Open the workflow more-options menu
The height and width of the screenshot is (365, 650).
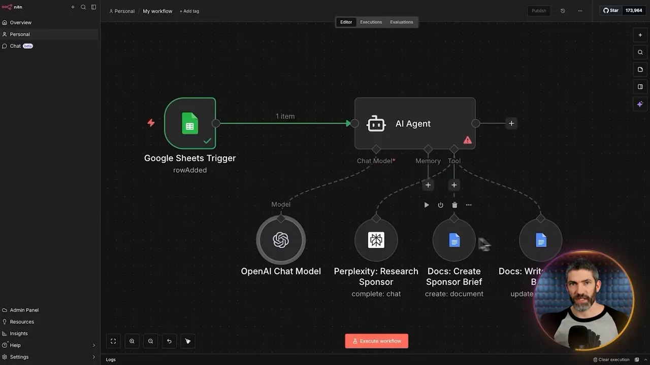click(x=580, y=11)
